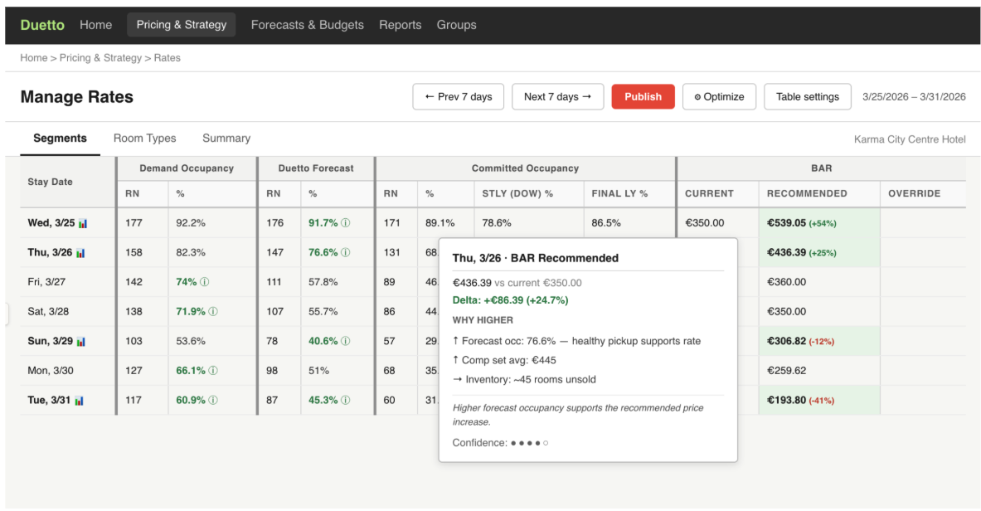
Task: Go back with Prev 7 days
Action: tap(458, 97)
